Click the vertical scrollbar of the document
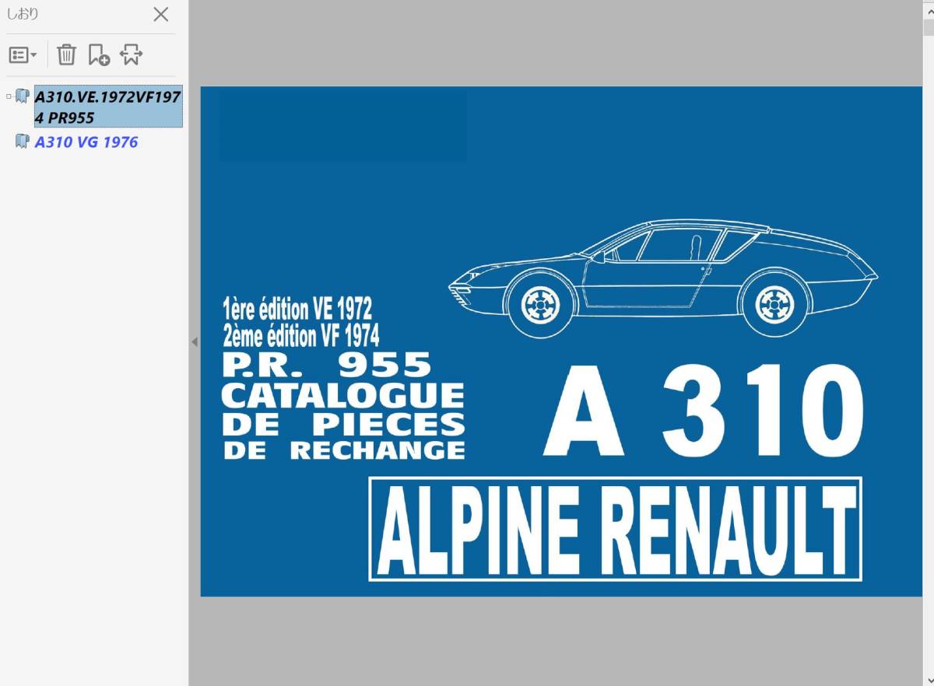934x686 pixels. (x=928, y=342)
